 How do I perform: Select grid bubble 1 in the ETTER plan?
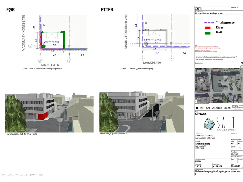point(132,43)
